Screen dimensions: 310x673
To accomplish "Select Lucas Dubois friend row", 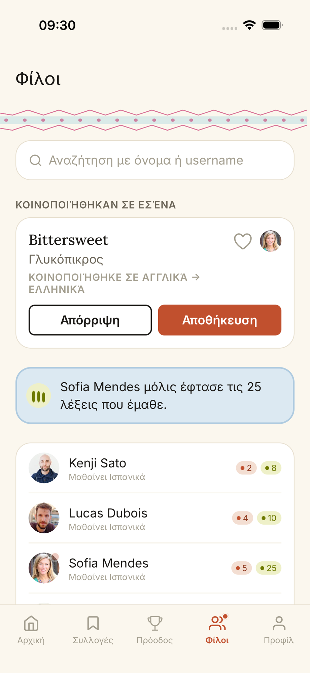I will [x=155, y=518].
